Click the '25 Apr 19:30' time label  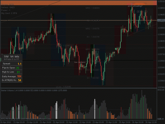click(125, 122)
